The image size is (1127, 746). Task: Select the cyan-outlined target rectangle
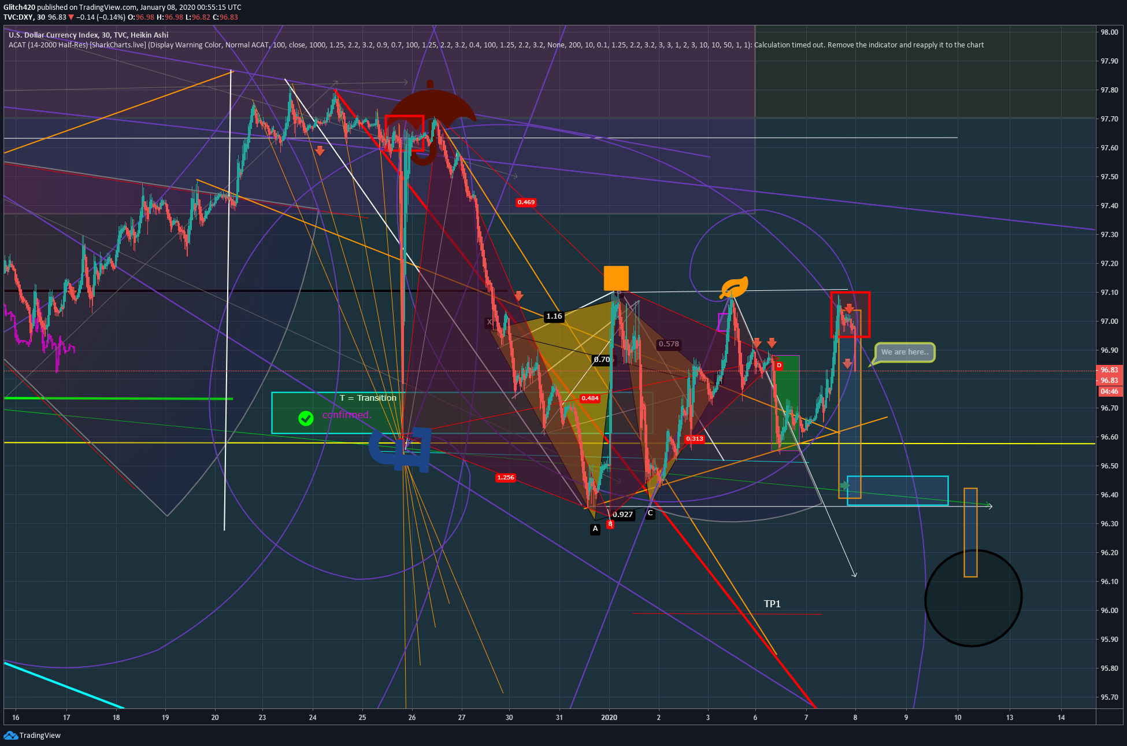(898, 491)
